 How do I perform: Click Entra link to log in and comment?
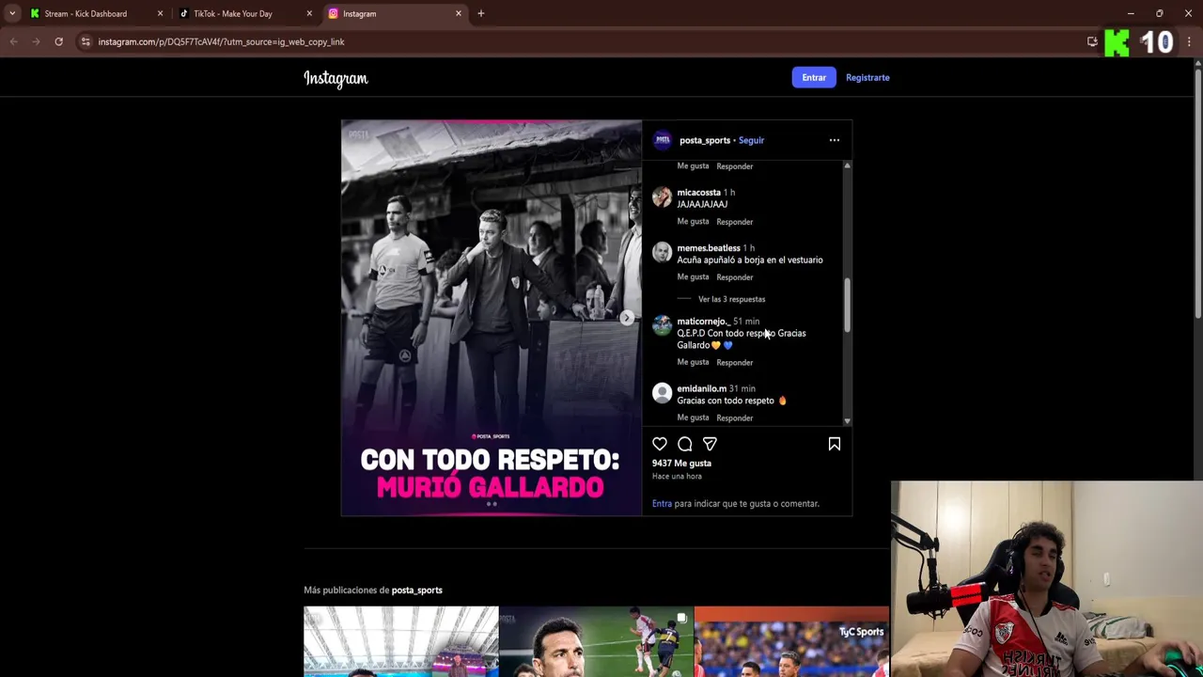tap(662, 503)
